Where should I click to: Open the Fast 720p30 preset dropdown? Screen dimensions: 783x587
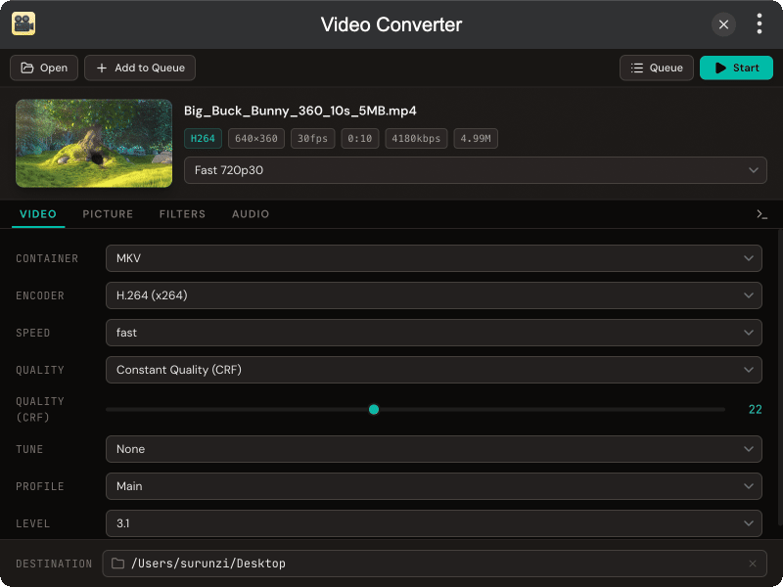pos(476,170)
